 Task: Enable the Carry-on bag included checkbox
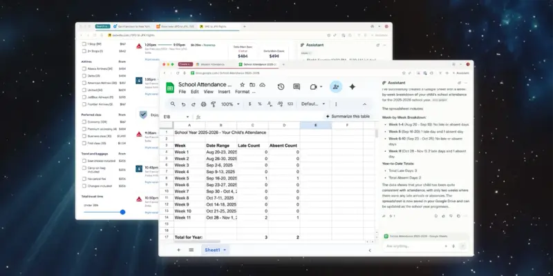point(84,168)
